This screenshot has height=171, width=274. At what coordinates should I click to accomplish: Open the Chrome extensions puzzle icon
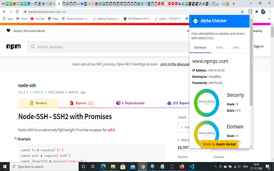257,12
